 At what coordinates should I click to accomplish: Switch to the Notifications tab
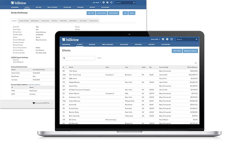pyautogui.click(x=73, y=21)
